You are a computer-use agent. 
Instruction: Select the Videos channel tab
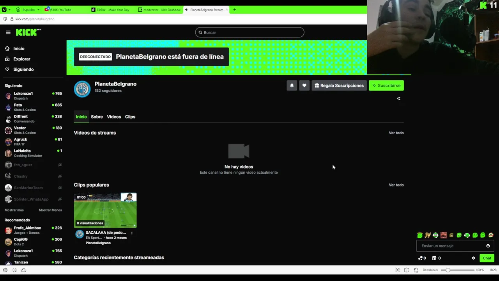tap(114, 117)
